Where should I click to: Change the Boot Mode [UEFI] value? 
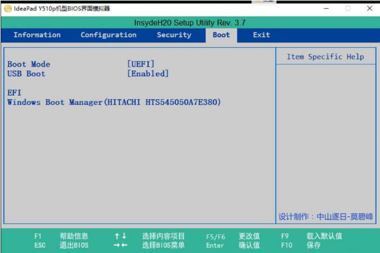point(141,64)
